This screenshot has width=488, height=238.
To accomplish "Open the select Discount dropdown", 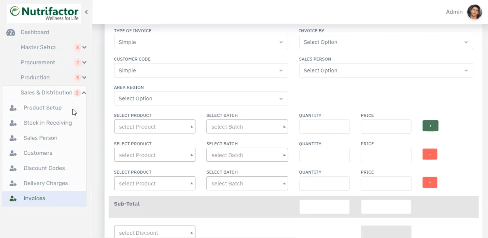I will (155, 233).
